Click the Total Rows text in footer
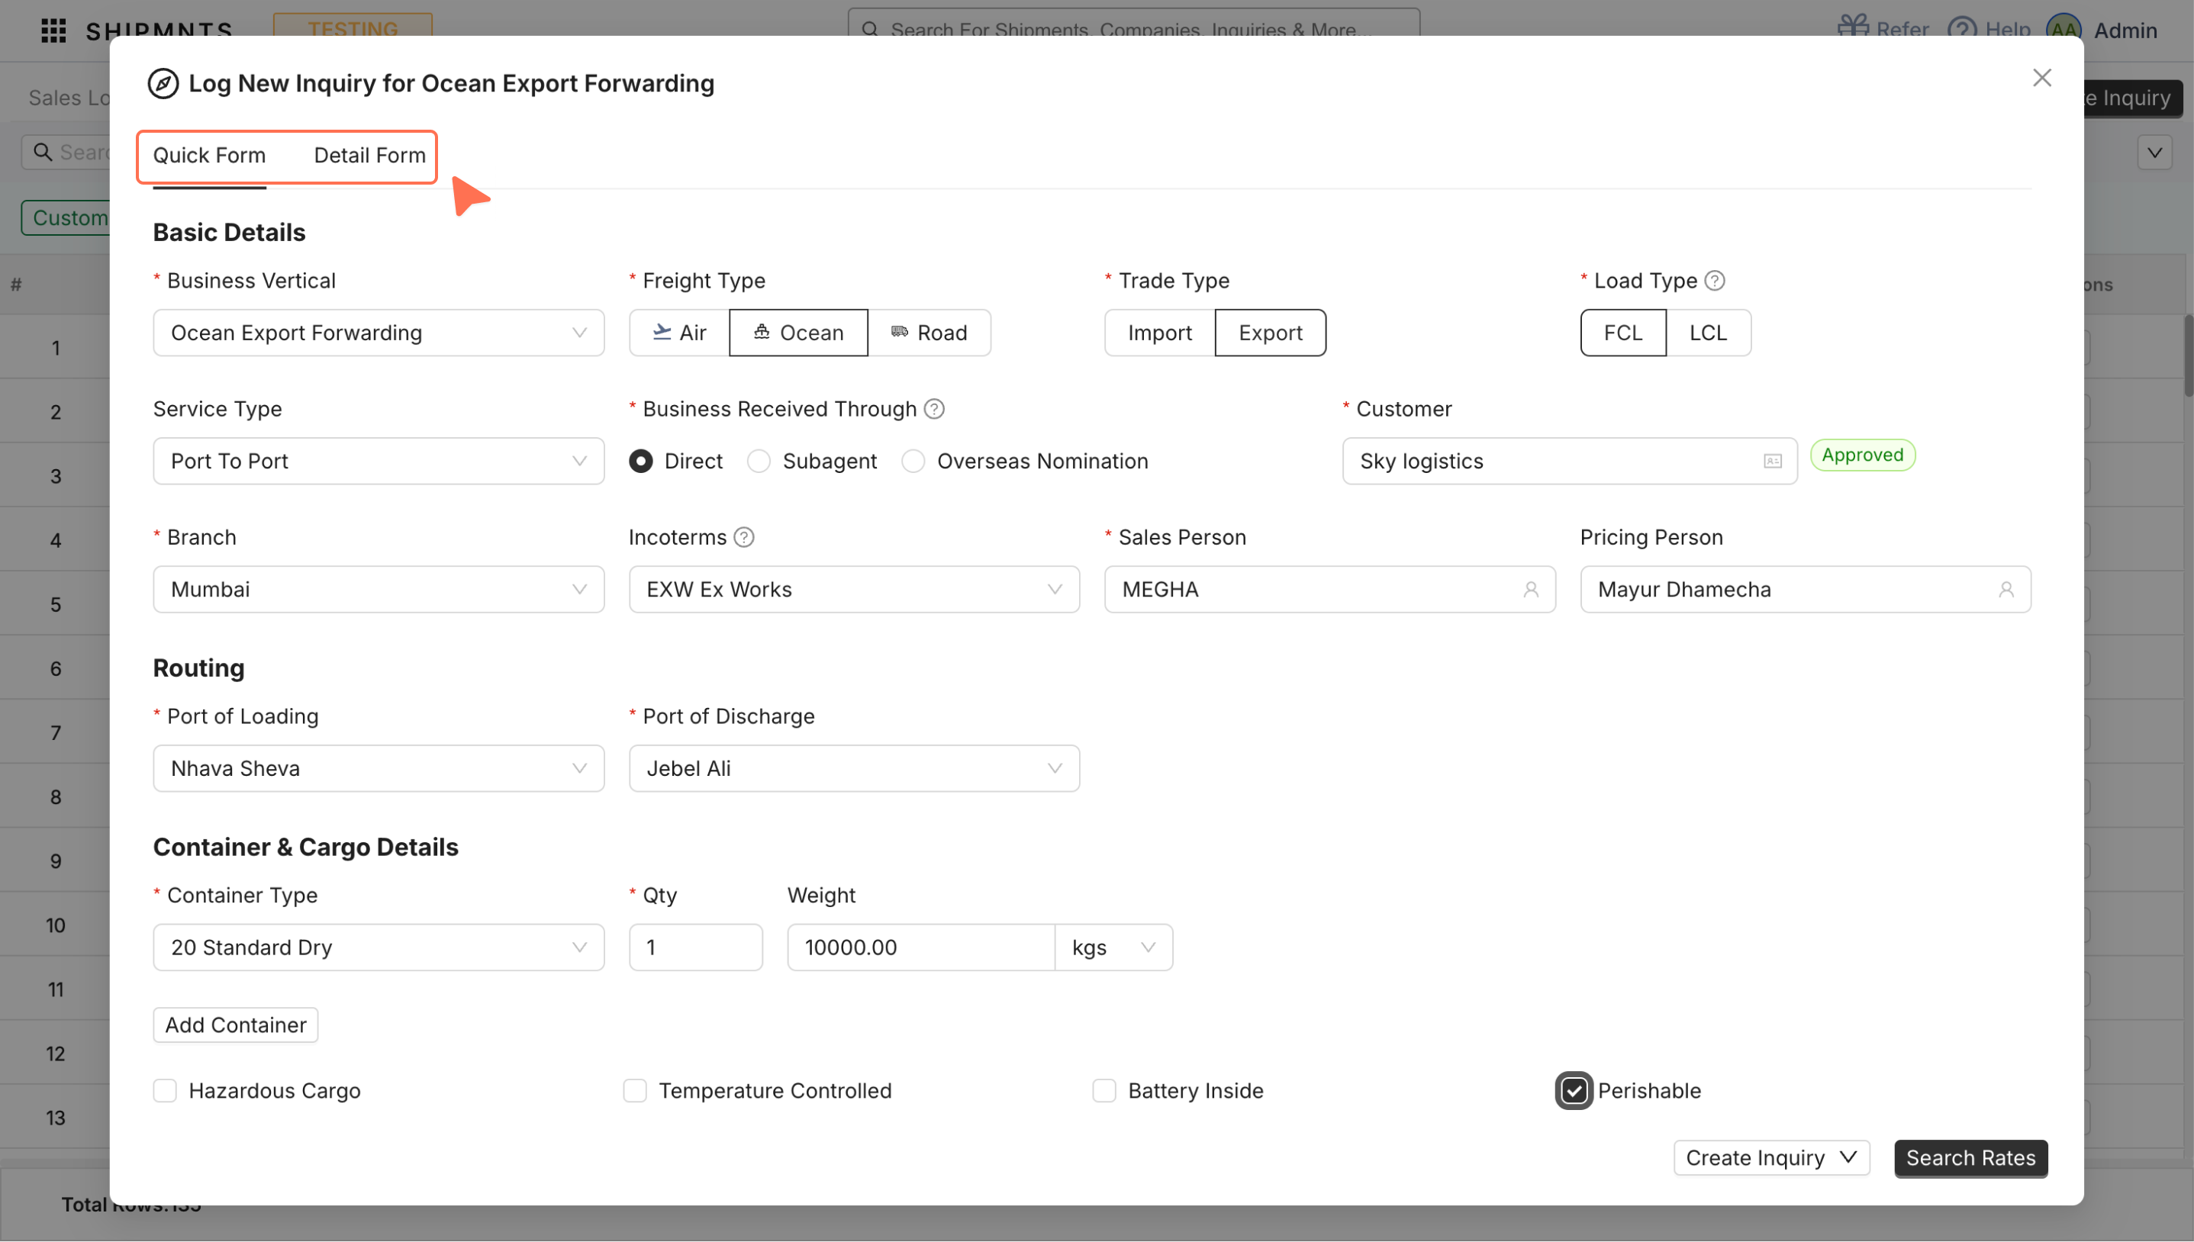Viewport: 2194px width, 1242px height. coord(130,1205)
